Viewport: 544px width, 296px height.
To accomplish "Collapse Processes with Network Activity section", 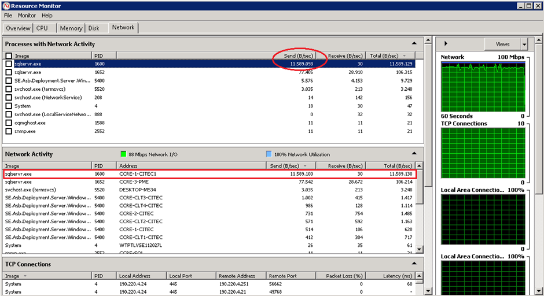I will 414,44.
